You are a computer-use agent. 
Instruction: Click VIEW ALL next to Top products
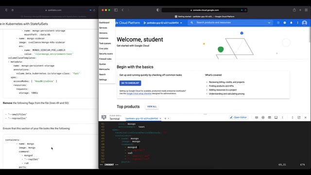[152, 106]
